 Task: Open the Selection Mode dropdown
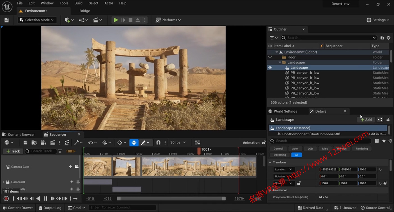click(37, 20)
